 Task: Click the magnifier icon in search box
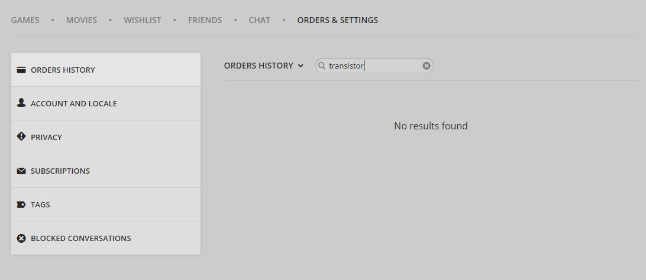[x=322, y=66]
